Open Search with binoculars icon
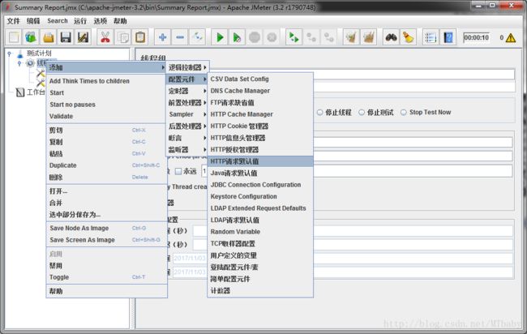The image size is (527, 334). (x=391, y=37)
